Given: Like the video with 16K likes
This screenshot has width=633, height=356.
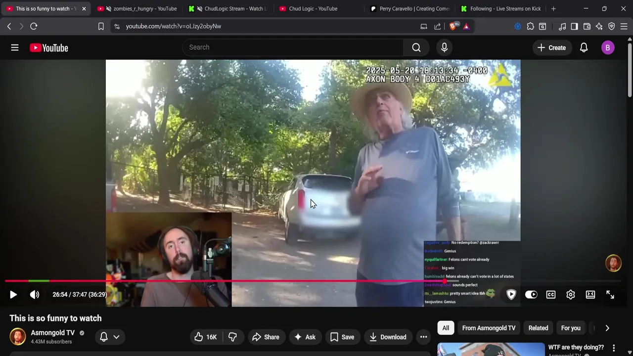Looking at the screenshot, I should (x=206, y=337).
